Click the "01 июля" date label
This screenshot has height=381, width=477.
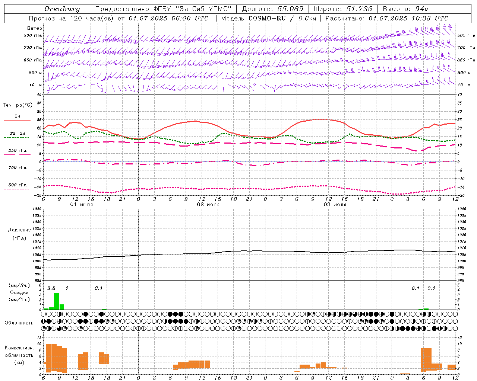click(82, 205)
